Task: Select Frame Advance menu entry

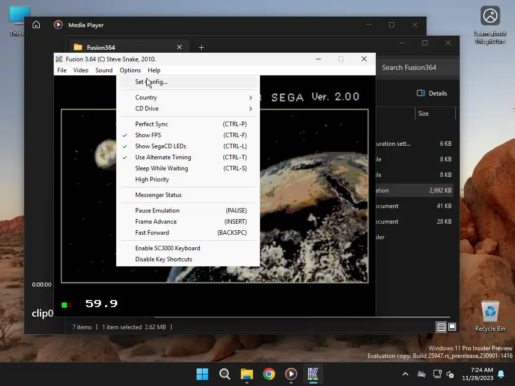Action: coord(188,222)
